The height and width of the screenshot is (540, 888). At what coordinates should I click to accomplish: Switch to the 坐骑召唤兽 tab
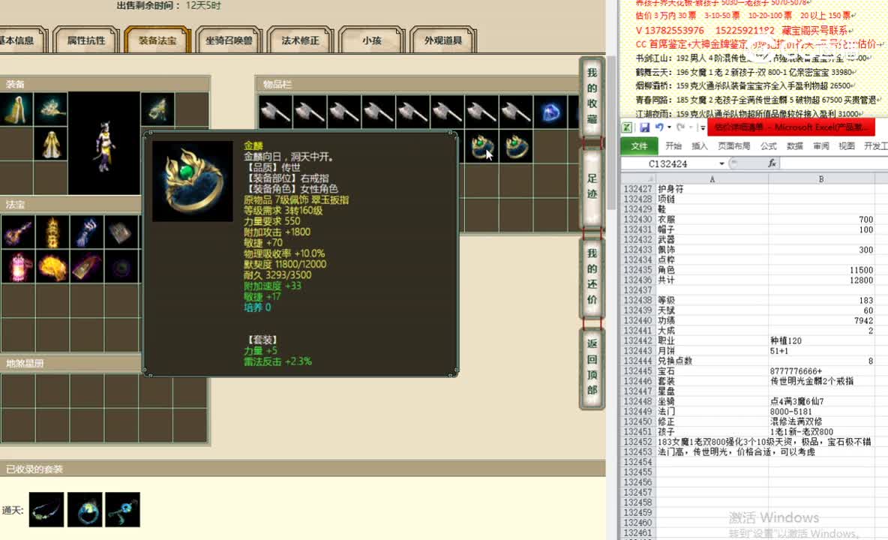tap(229, 40)
